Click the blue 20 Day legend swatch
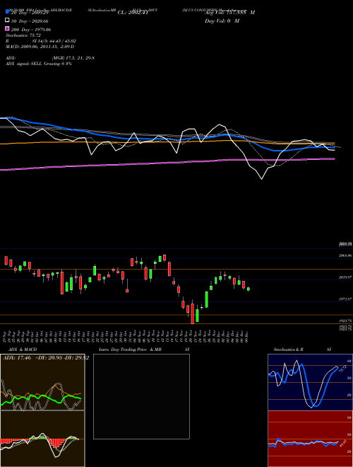 (7, 12)
